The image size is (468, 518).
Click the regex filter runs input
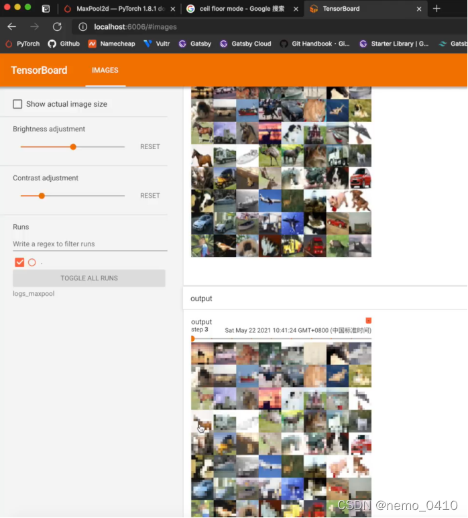[x=90, y=244]
